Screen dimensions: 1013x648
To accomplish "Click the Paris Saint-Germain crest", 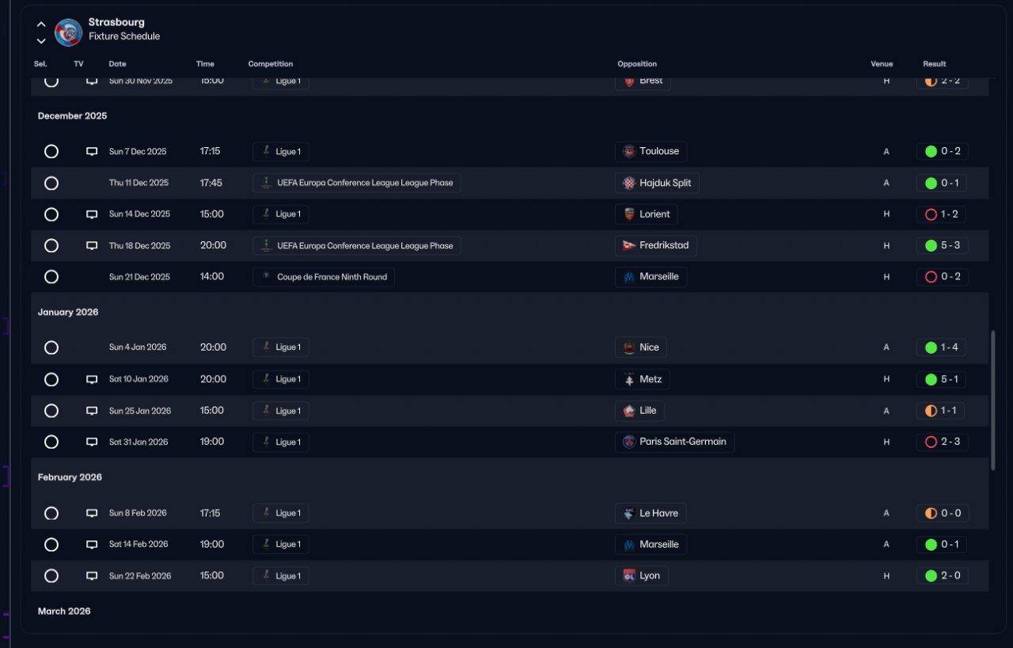I will 629,441.
